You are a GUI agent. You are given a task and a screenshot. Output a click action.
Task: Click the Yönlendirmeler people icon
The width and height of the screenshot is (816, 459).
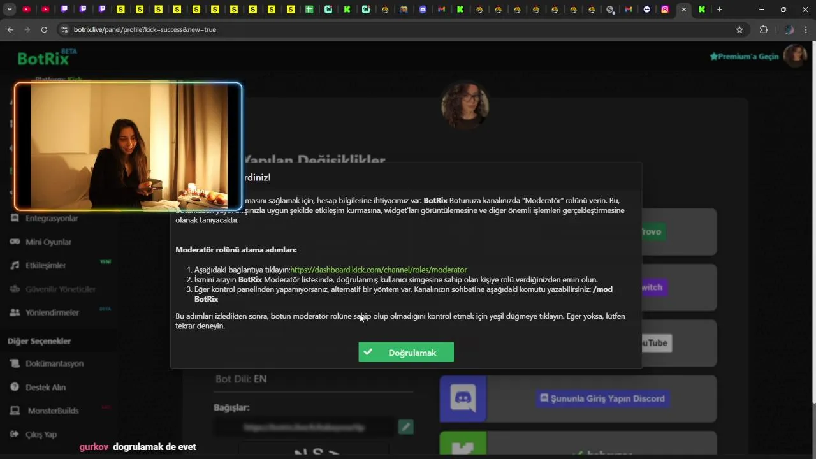(14, 312)
